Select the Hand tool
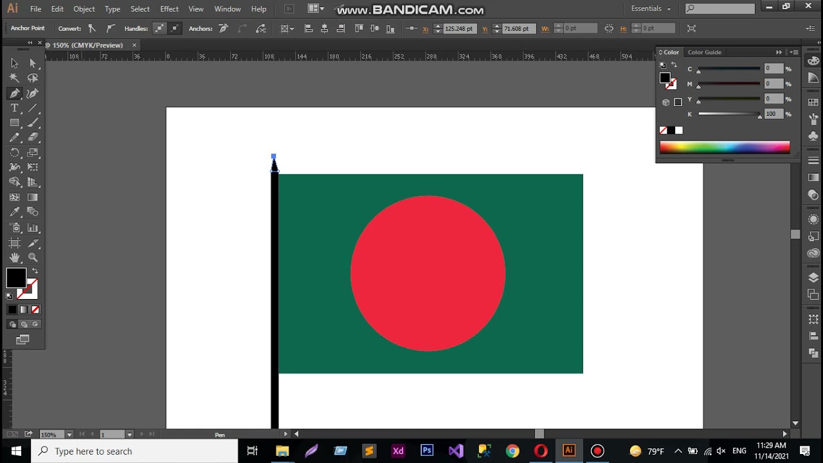This screenshot has height=463, width=823. click(14, 257)
